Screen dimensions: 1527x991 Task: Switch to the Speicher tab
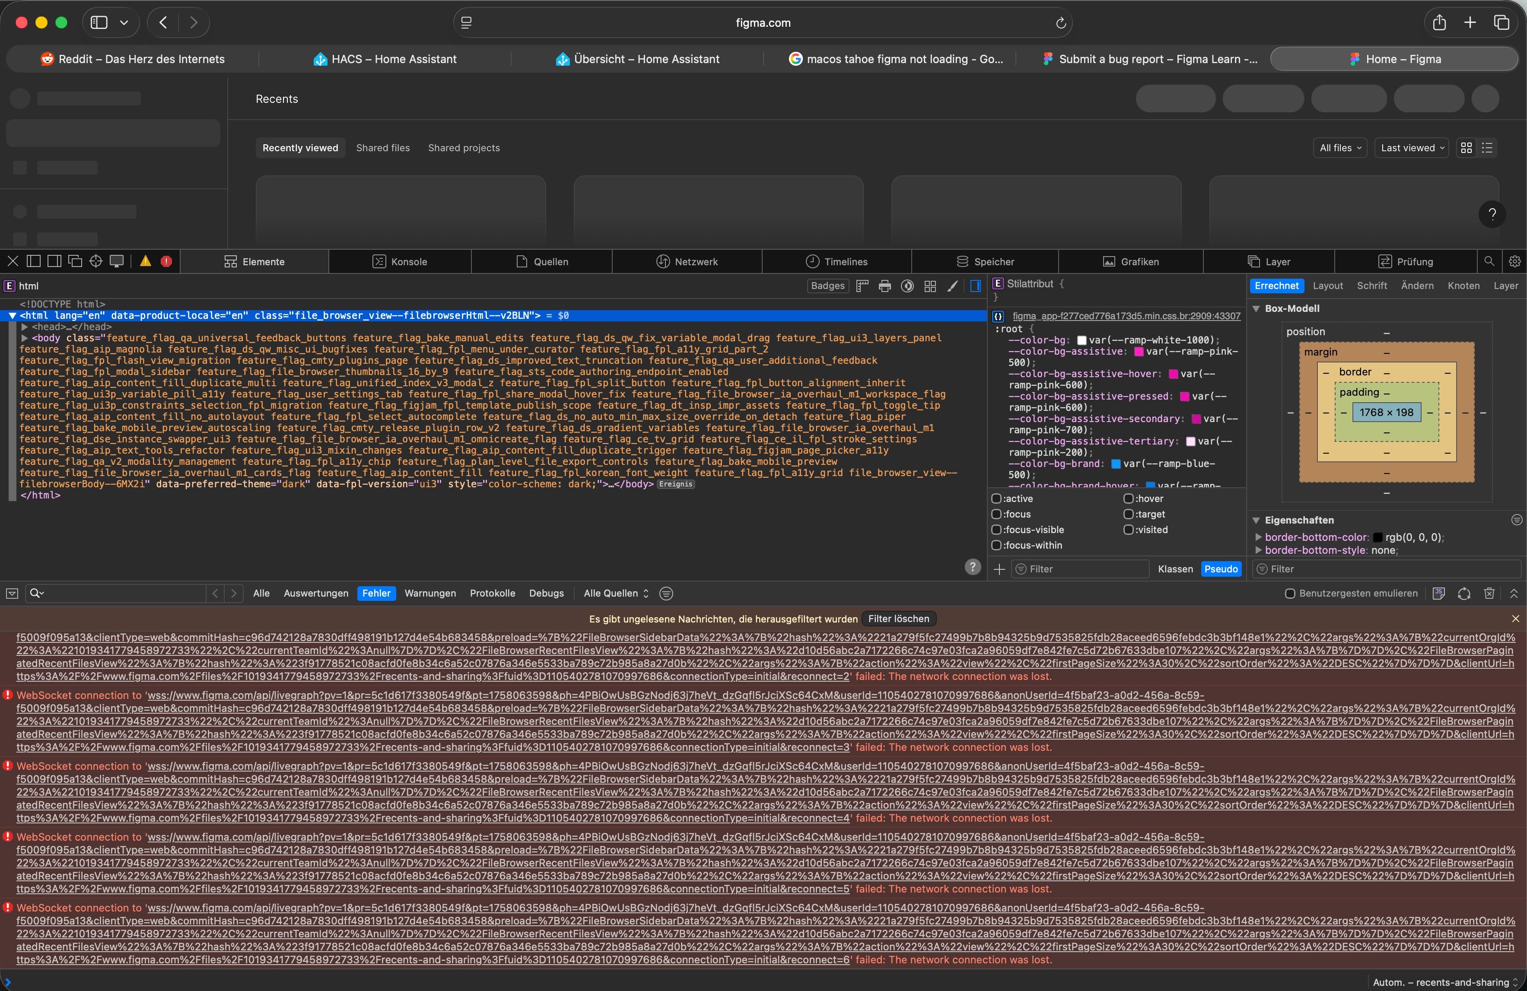pyautogui.click(x=985, y=261)
